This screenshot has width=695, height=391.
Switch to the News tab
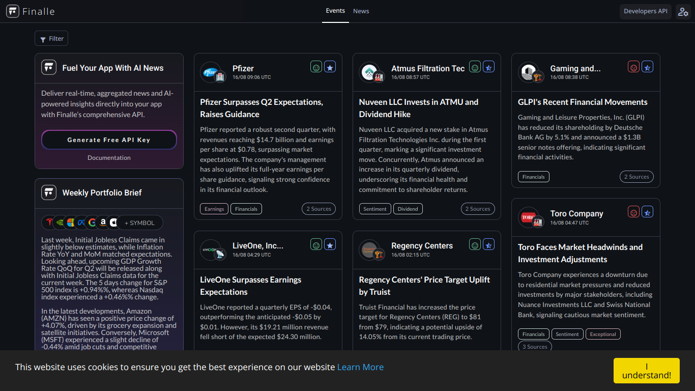[x=361, y=11]
